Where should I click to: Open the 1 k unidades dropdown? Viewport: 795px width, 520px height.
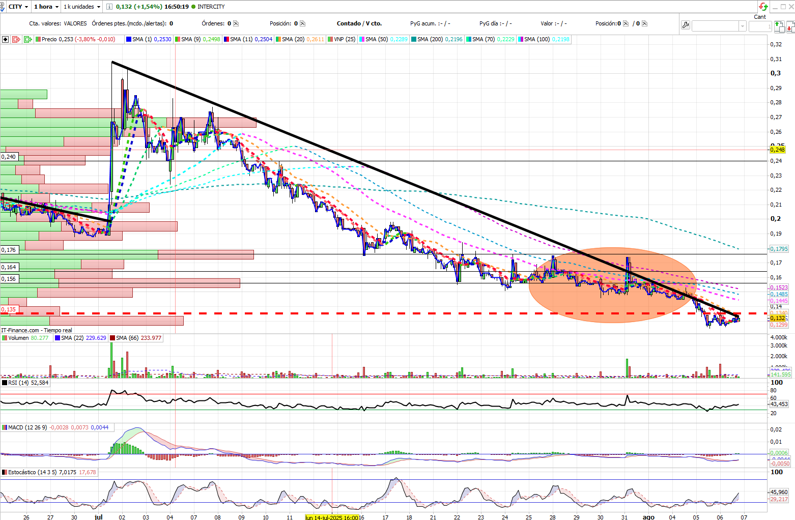click(81, 7)
